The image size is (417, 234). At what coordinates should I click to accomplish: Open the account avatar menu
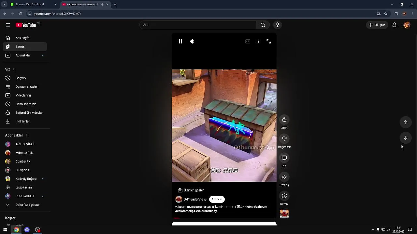[x=407, y=25]
